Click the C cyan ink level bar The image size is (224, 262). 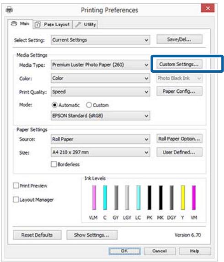pyautogui.click(x=105, y=198)
